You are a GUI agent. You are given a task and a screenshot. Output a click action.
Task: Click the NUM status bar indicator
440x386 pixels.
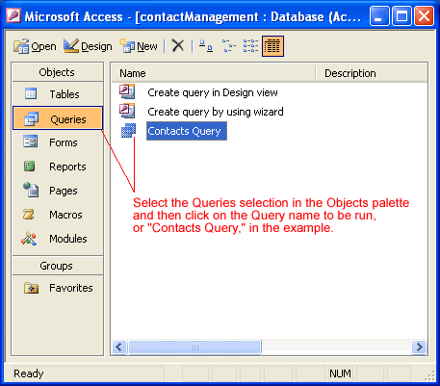340,373
